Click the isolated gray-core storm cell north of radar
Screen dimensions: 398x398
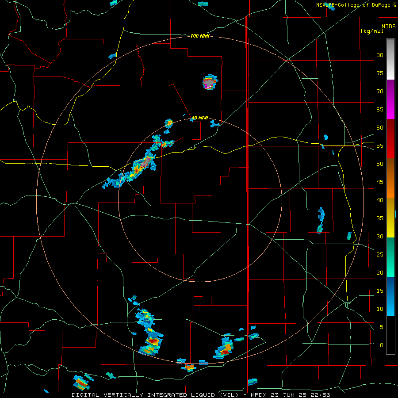(210, 83)
